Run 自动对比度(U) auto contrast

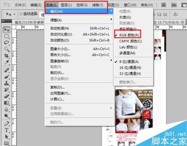tap(79, 34)
